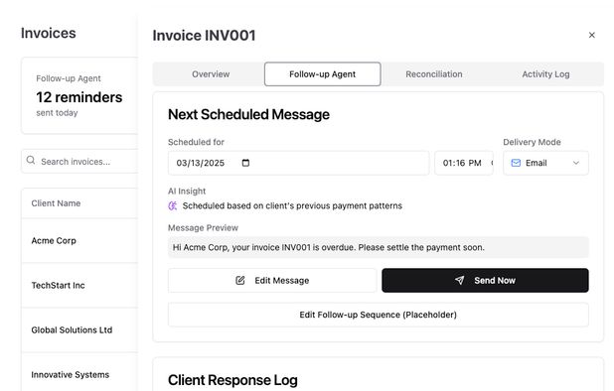Open the Reconciliation tab
The width and height of the screenshot is (614, 391).
tap(434, 74)
